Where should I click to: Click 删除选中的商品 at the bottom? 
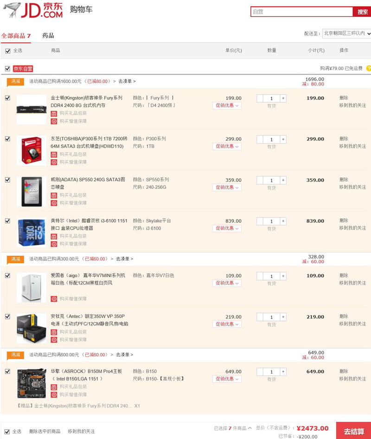pyautogui.click(x=45, y=432)
